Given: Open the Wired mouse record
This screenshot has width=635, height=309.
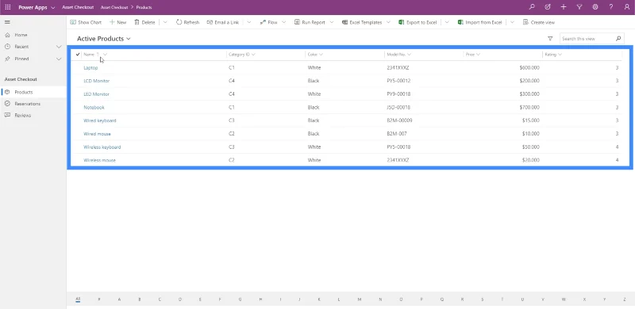Looking at the screenshot, I should (x=97, y=134).
